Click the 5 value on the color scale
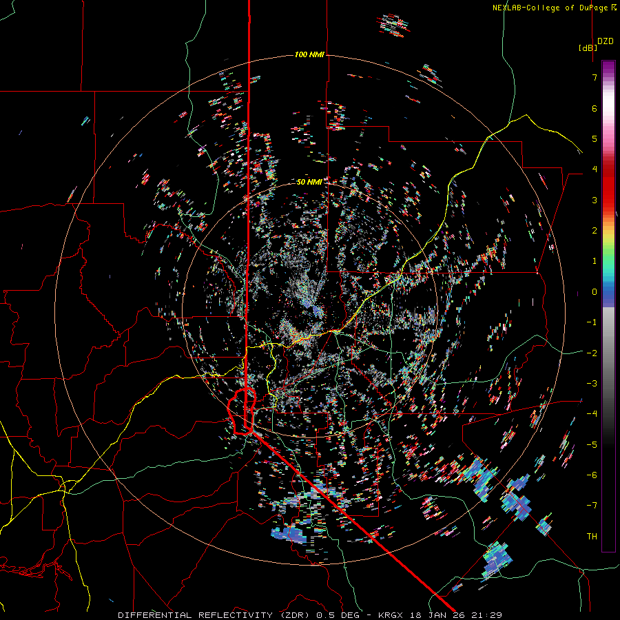 (x=595, y=138)
